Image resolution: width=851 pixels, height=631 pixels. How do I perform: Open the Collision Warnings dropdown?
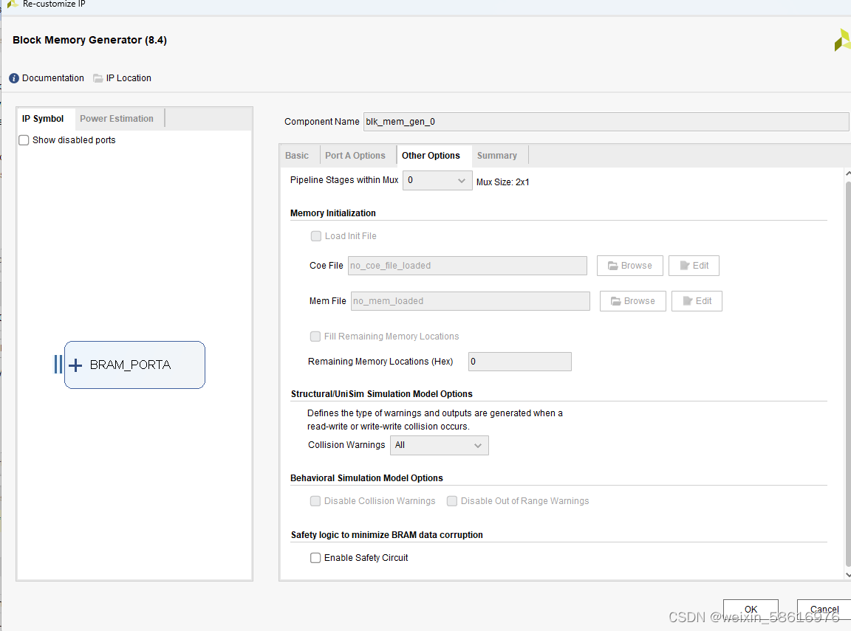[439, 445]
